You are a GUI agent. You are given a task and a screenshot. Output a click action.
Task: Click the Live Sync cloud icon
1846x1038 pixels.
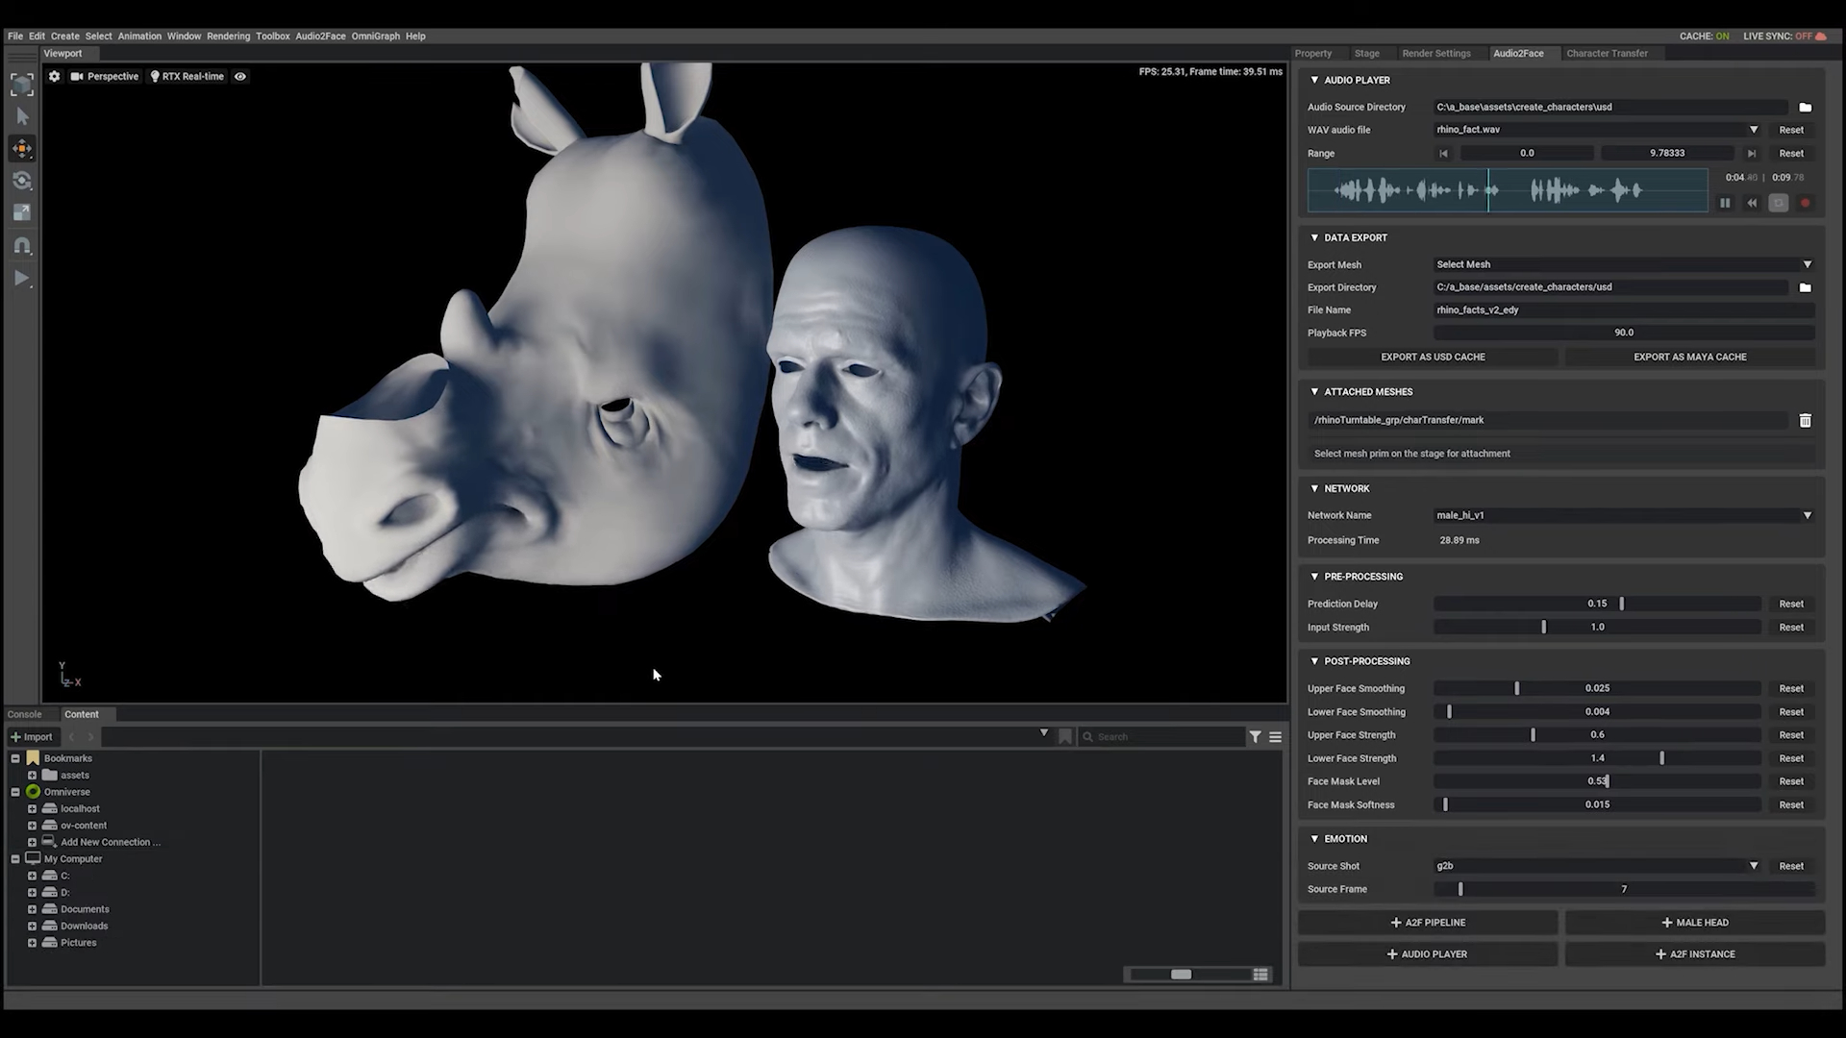tap(1820, 36)
